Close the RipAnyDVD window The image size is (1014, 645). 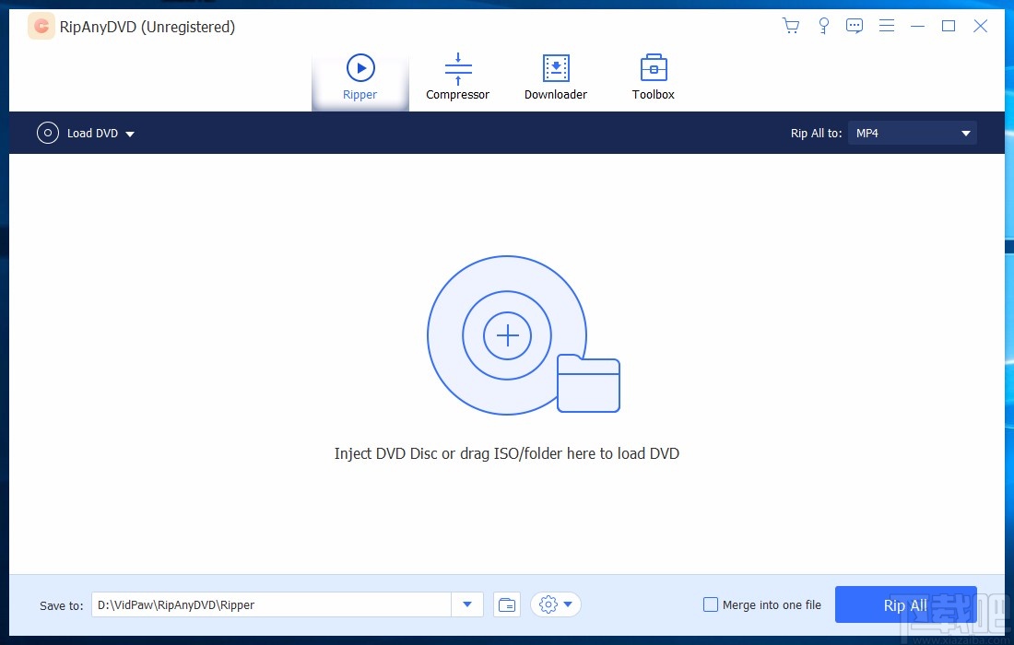[981, 26]
